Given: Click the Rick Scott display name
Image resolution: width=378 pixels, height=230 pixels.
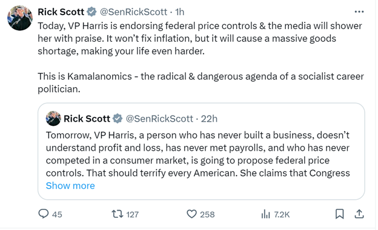Looking at the screenshot, I should 61,11.
